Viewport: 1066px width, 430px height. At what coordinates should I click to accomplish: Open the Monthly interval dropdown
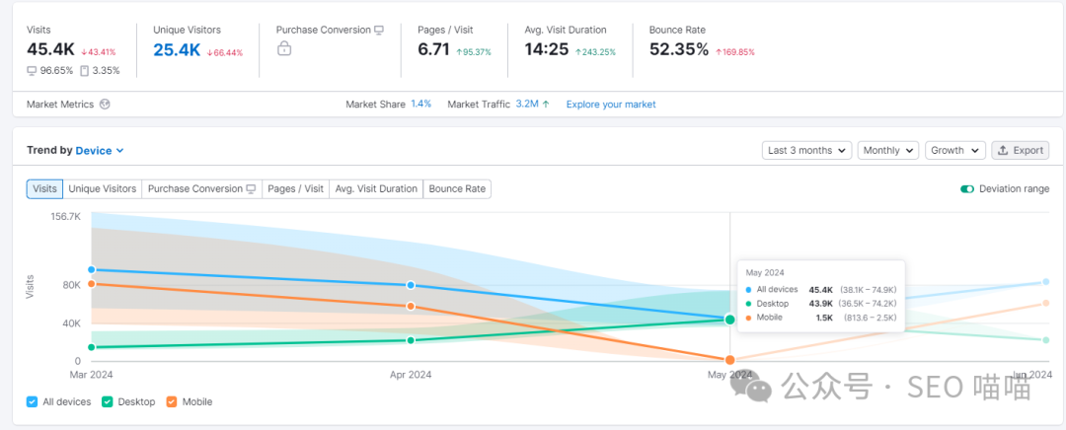coord(887,151)
